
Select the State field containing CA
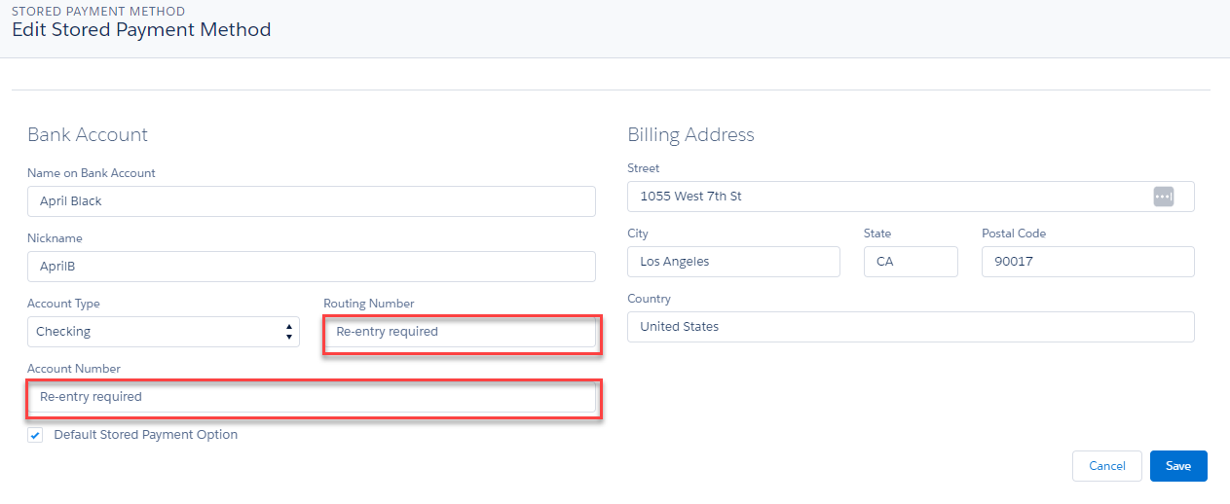pyautogui.click(x=911, y=262)
